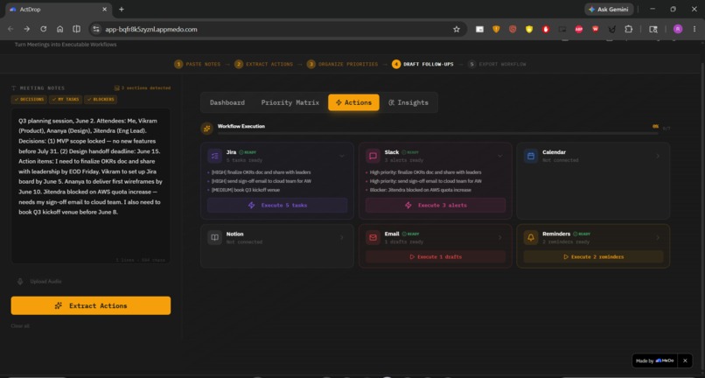705x378 pixels.
Task: Close the ActDrop browser tab
Action: (105, 9)
